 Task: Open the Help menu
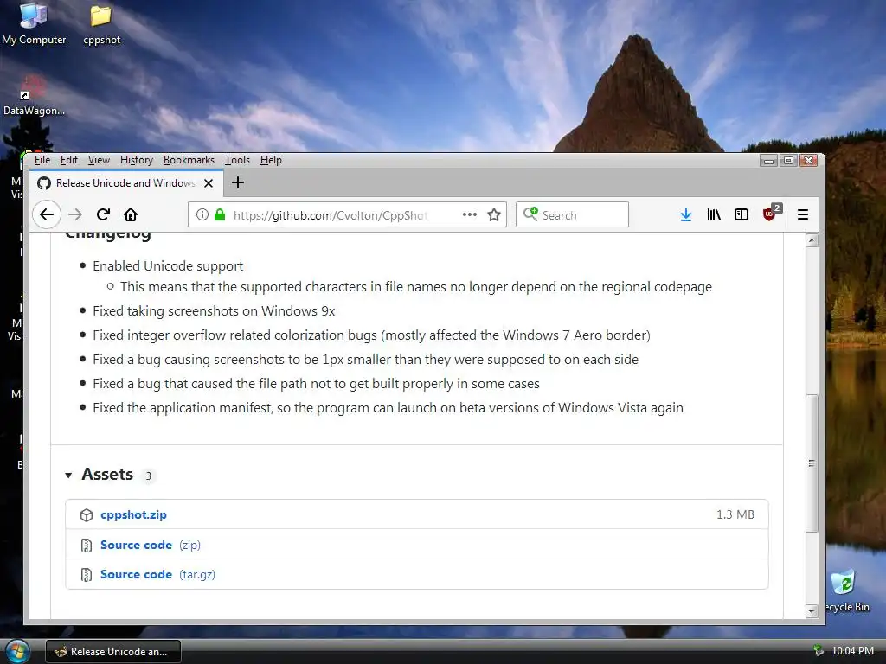click(x=271, y=160)
